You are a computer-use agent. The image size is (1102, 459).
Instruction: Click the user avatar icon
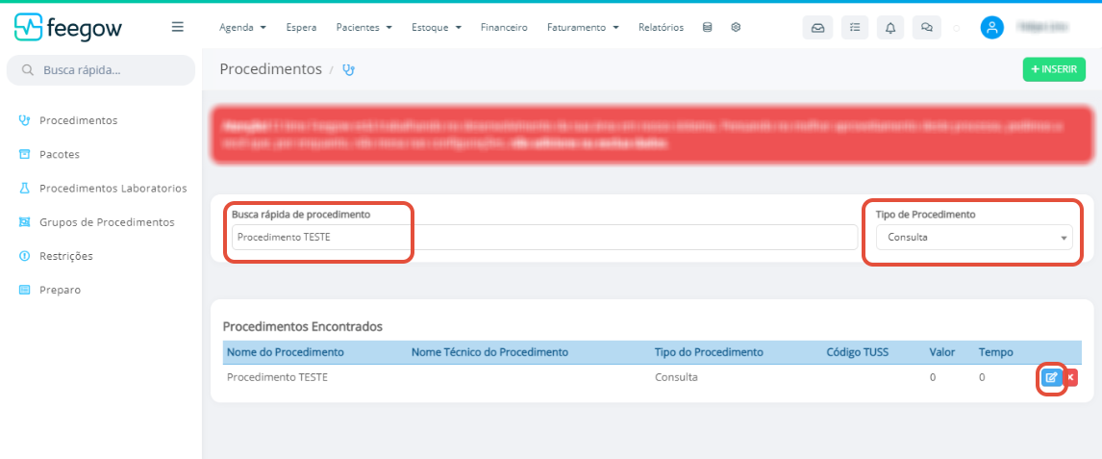click(991, 27)
